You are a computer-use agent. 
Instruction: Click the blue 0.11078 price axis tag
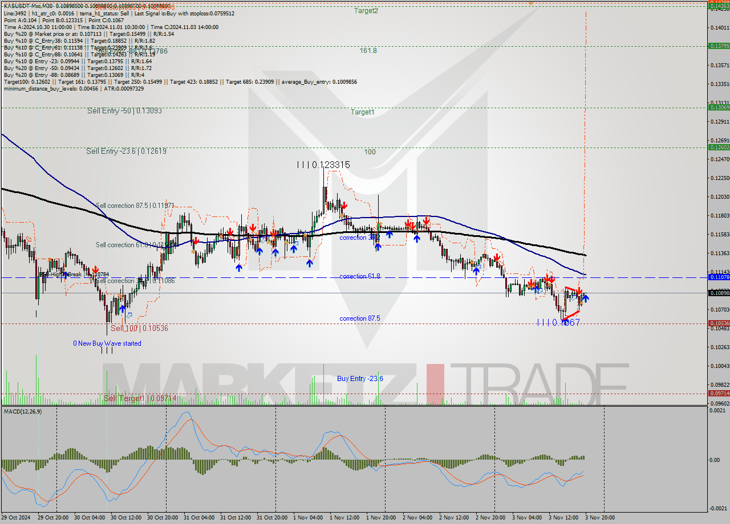pyautogui.click(x=718, y=277)
